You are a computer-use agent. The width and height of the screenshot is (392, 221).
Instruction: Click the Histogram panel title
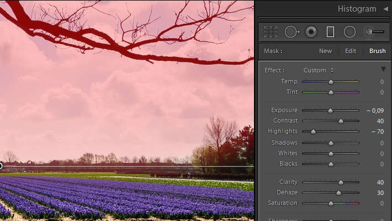(x=357, y=9)
